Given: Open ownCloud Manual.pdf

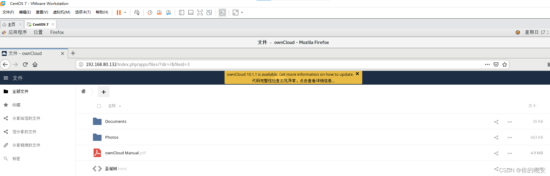Looking at the screenshot, I should (125, 153).
